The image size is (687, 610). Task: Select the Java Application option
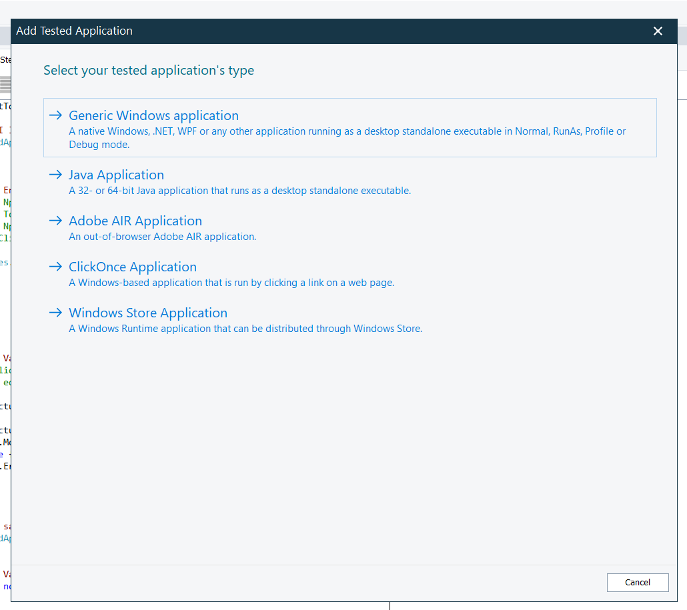[x=116, y=175]
